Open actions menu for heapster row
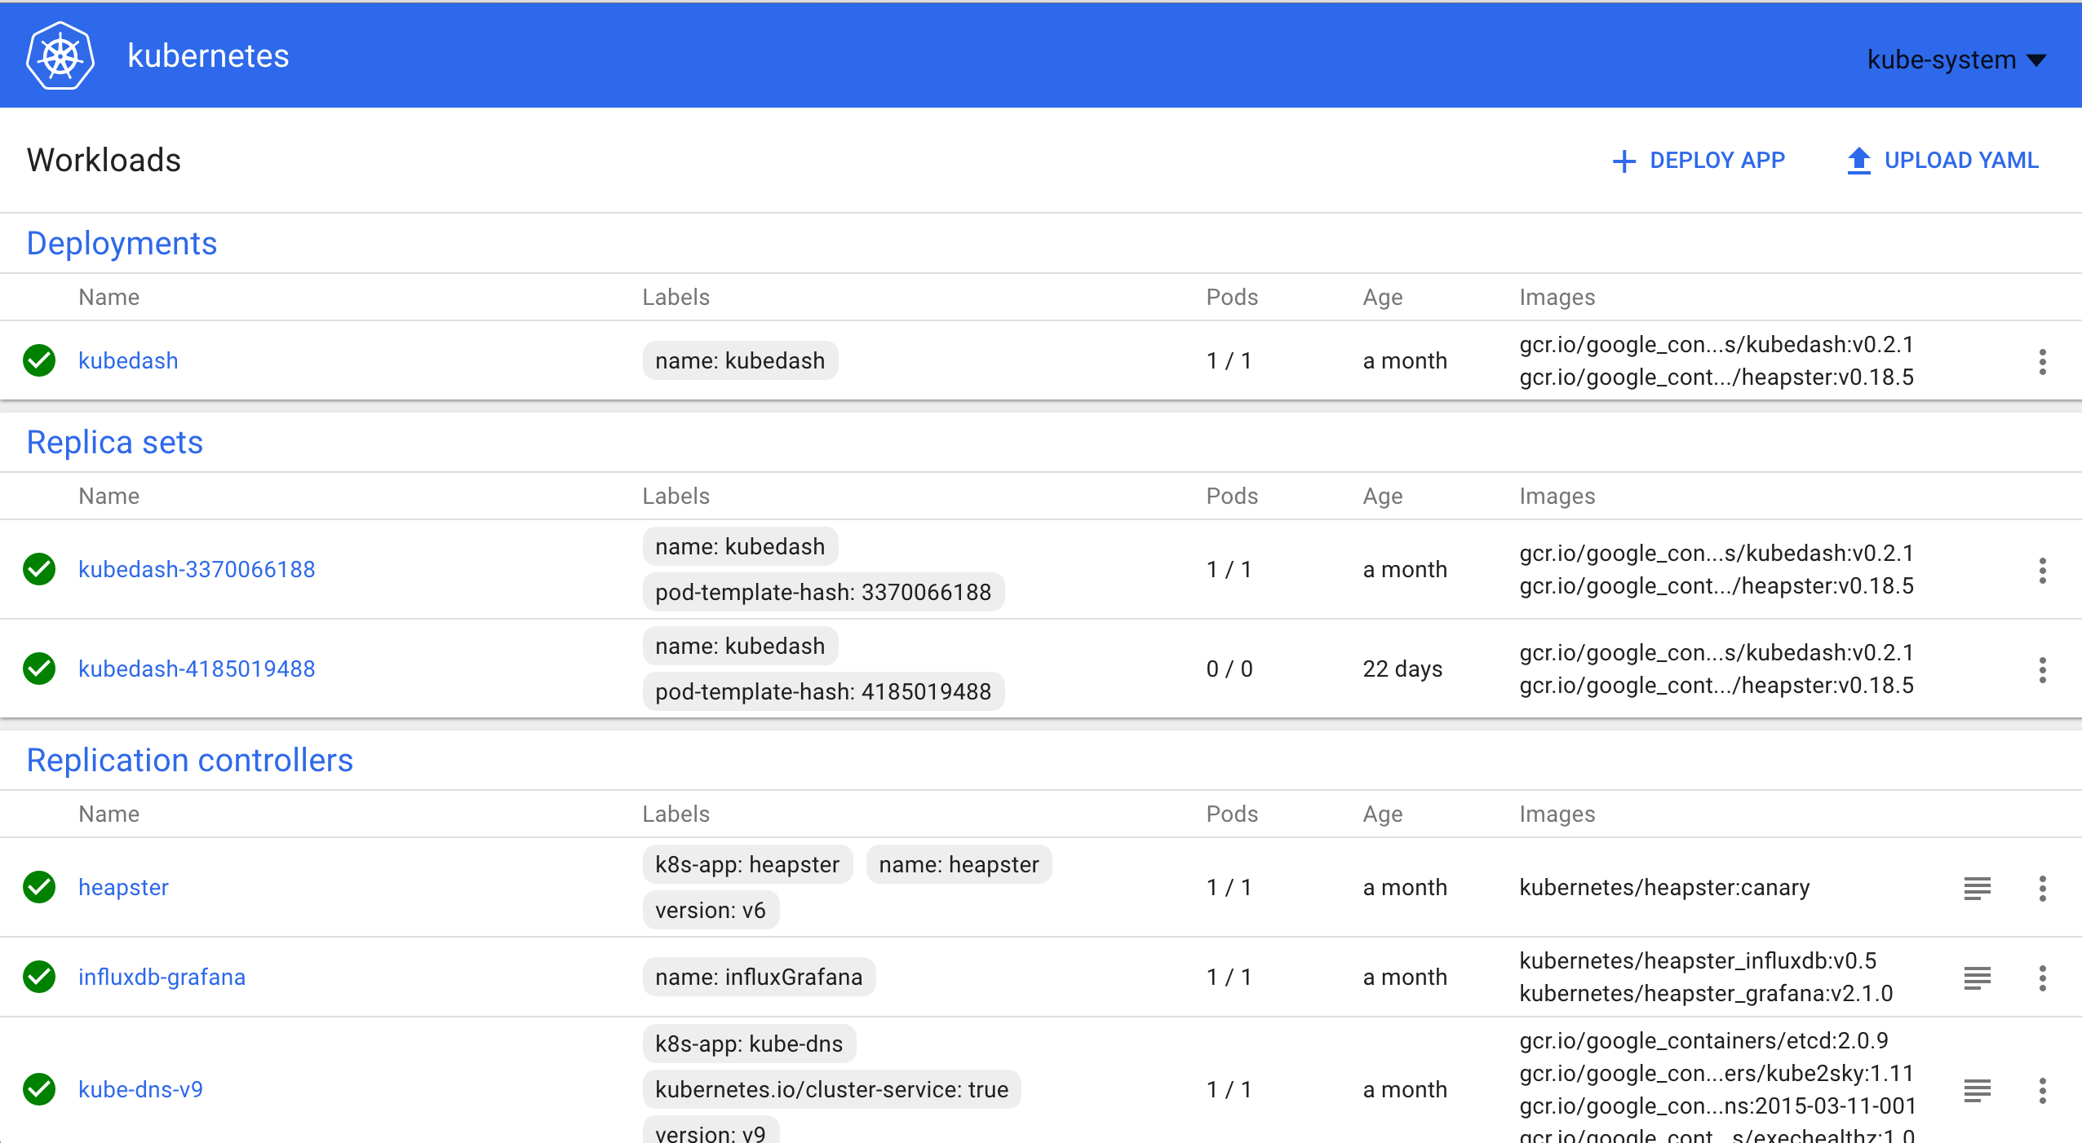Screen dimensions: 2082x1143 pyautogui.click(x=2043, y=889)
